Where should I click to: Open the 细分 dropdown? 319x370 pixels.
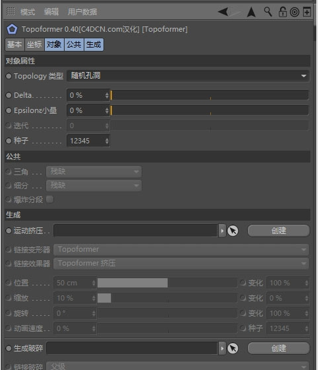point(94,186)
